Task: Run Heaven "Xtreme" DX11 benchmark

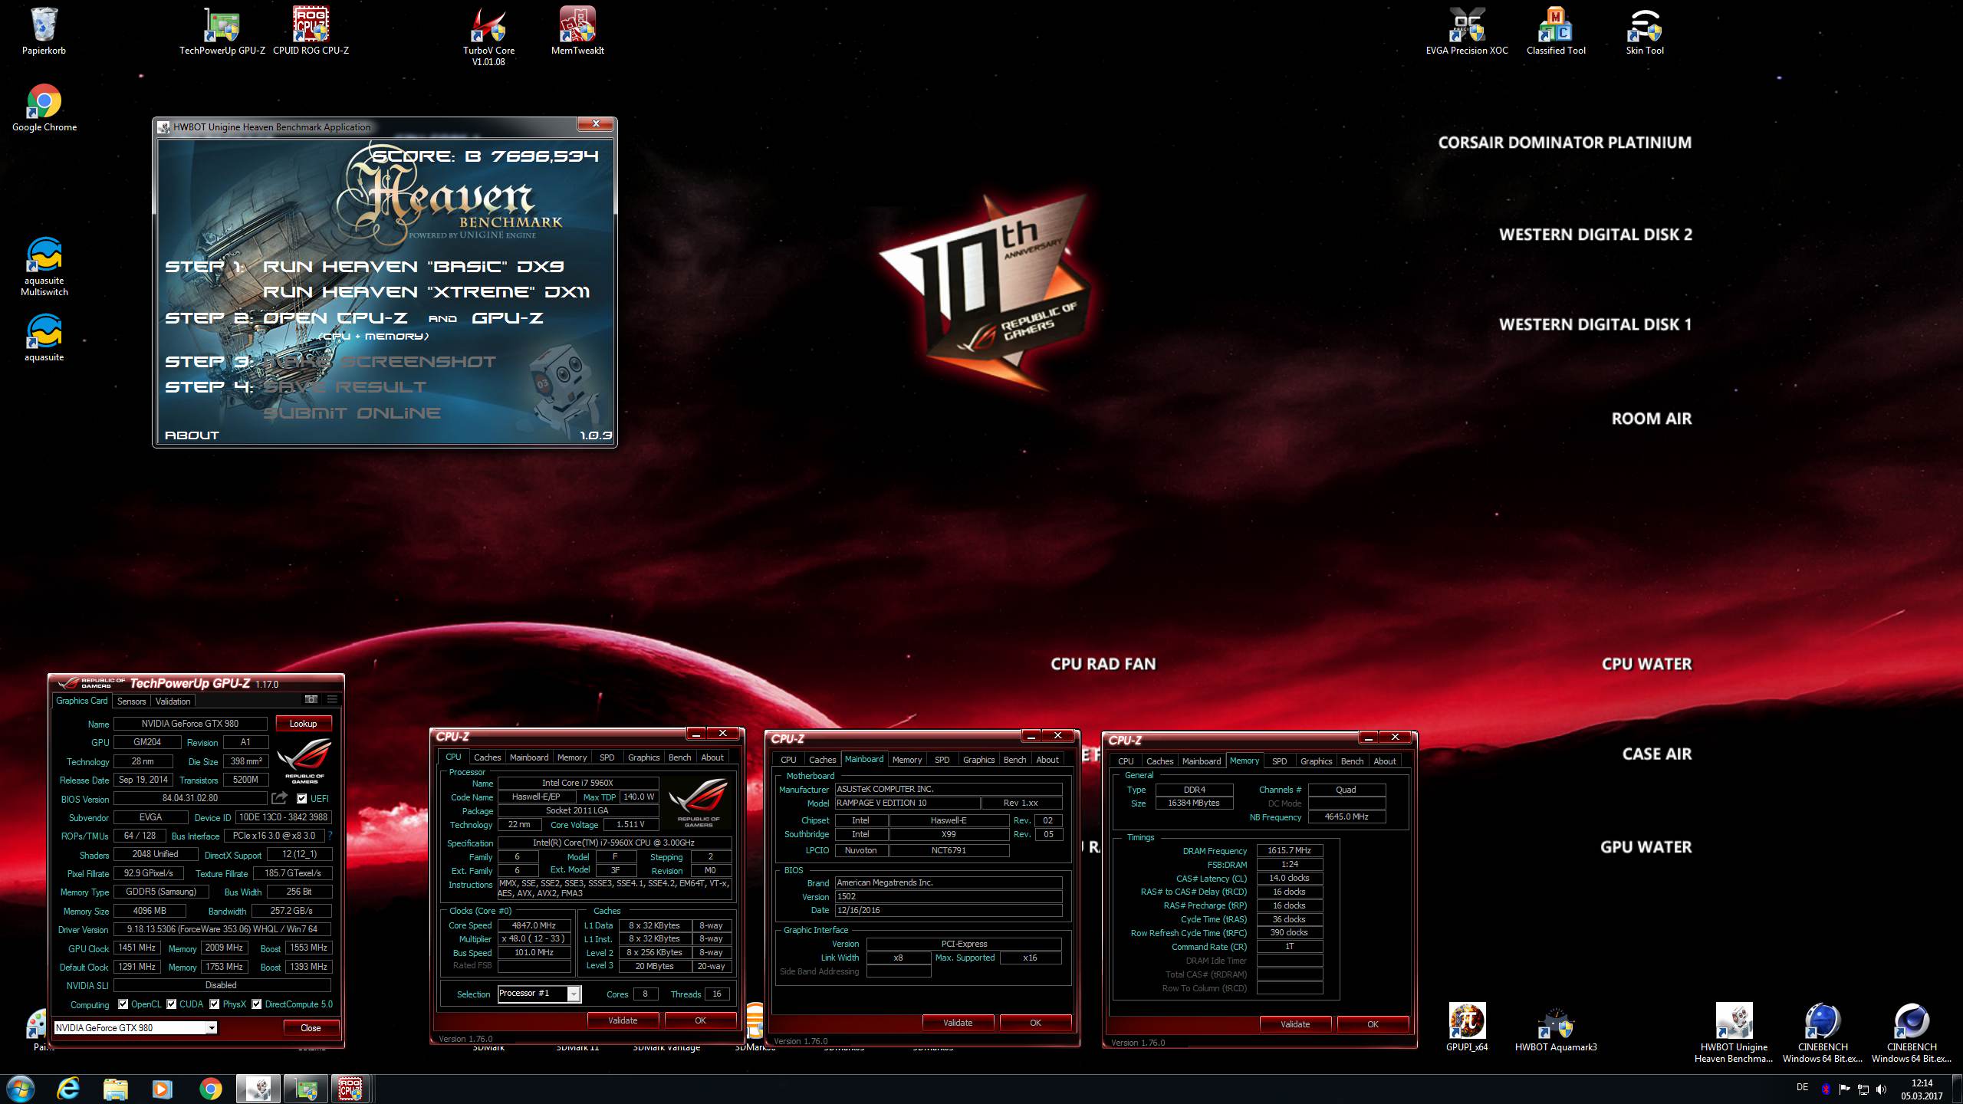Action: tap(426, 291)
